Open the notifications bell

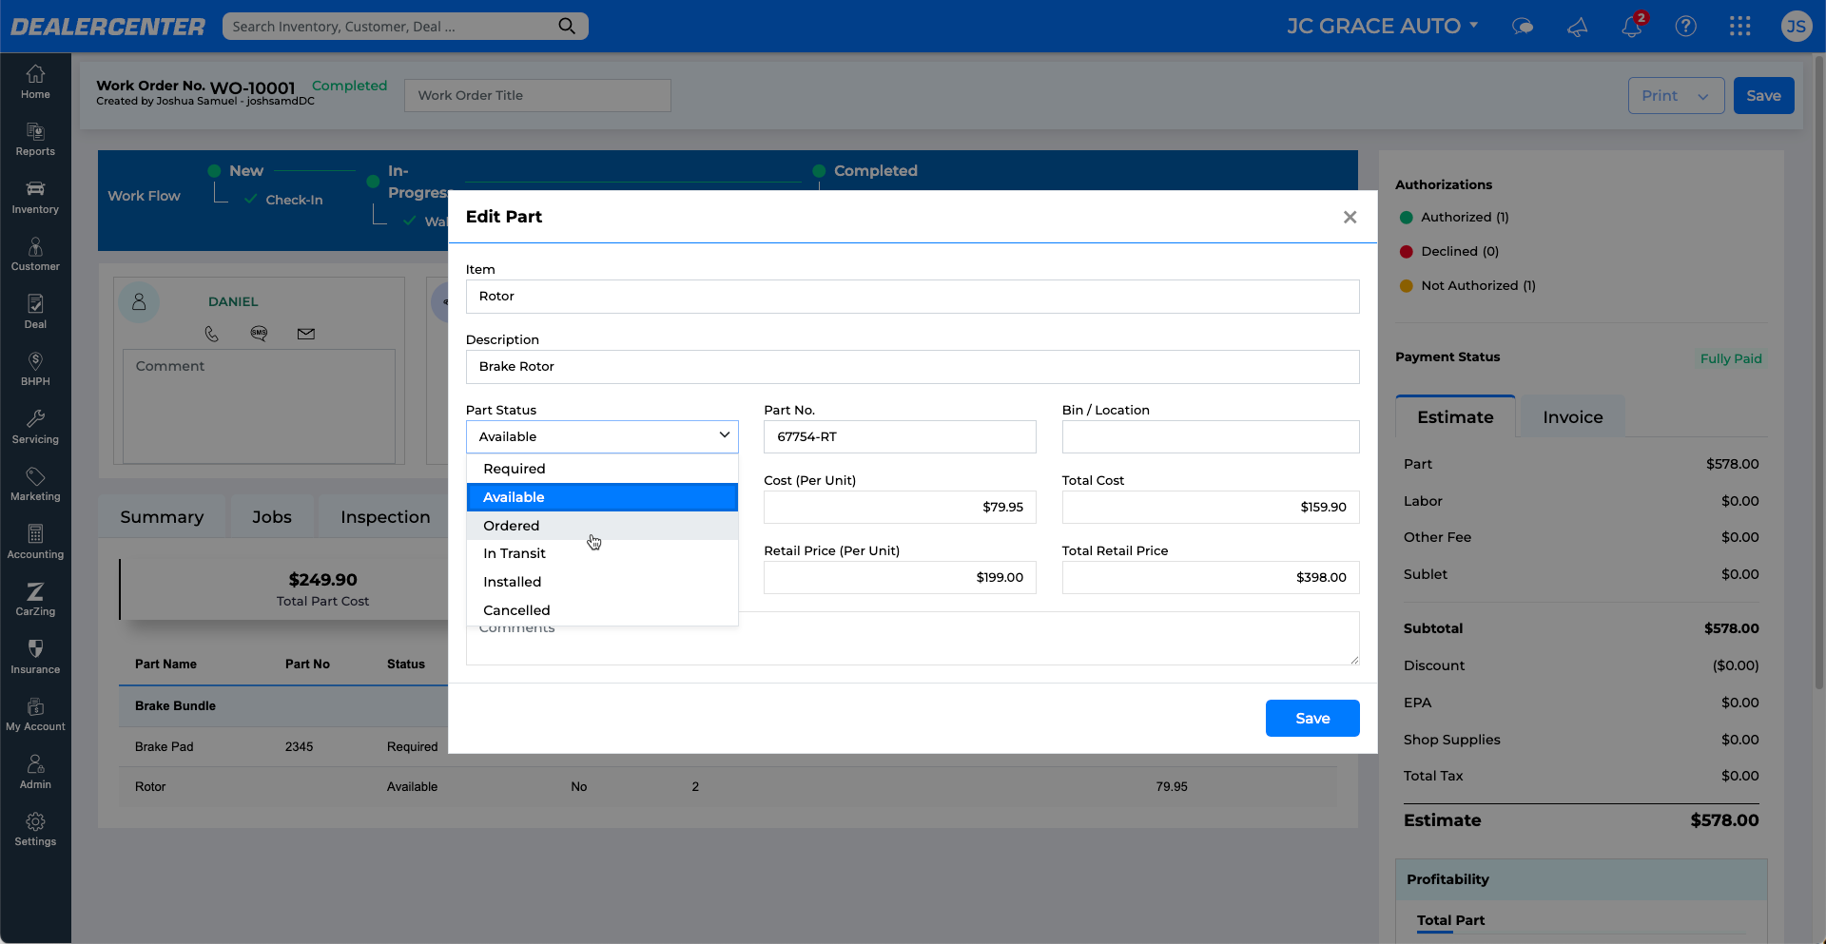pyautogui.click(x=1632, y=26)
